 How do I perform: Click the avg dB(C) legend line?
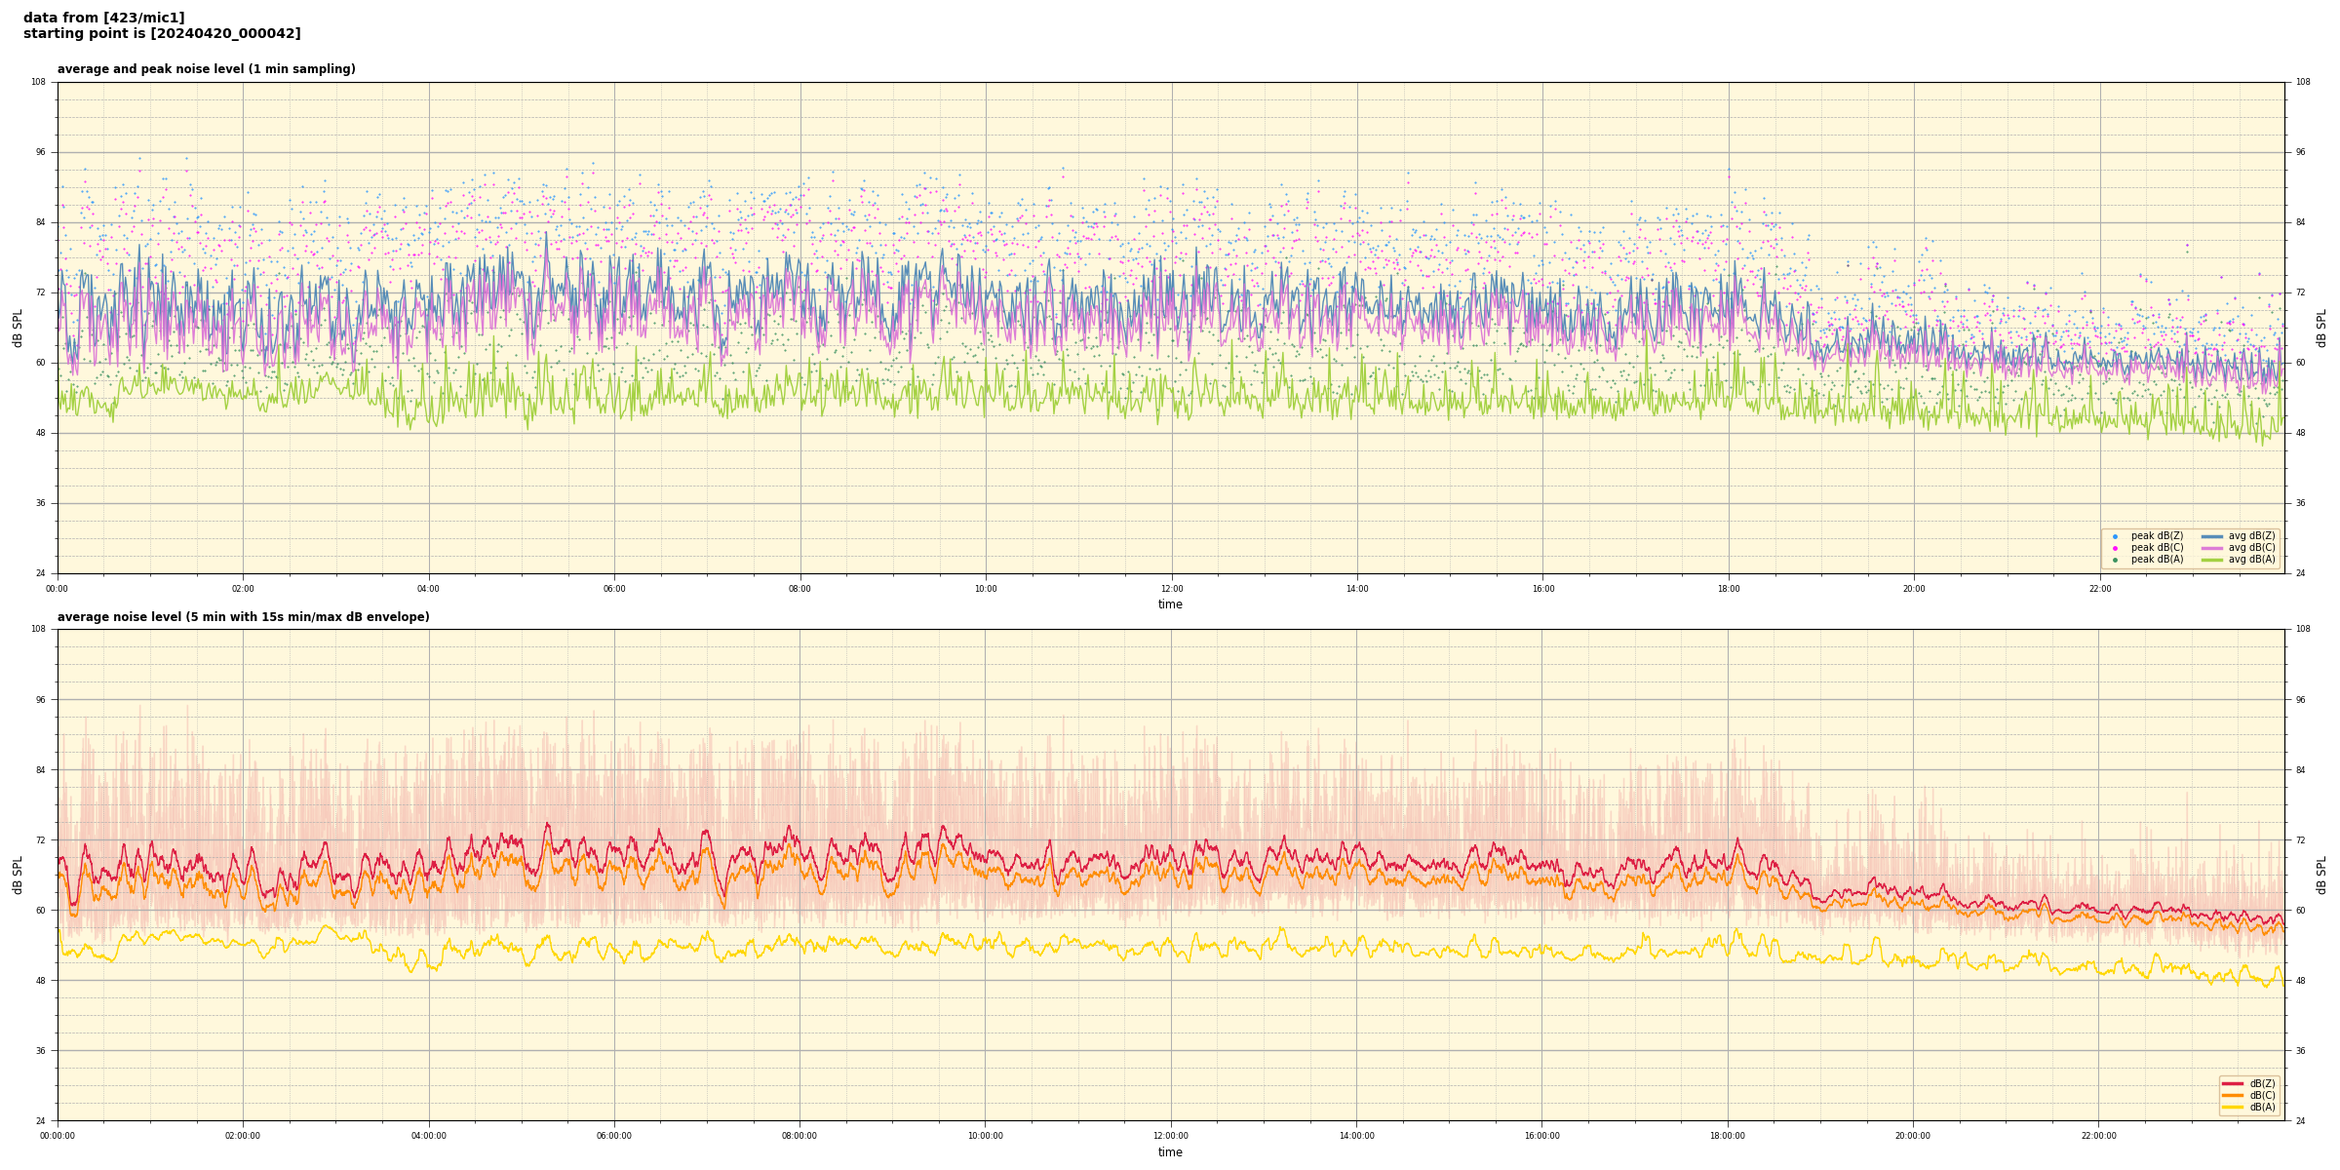2212,548
